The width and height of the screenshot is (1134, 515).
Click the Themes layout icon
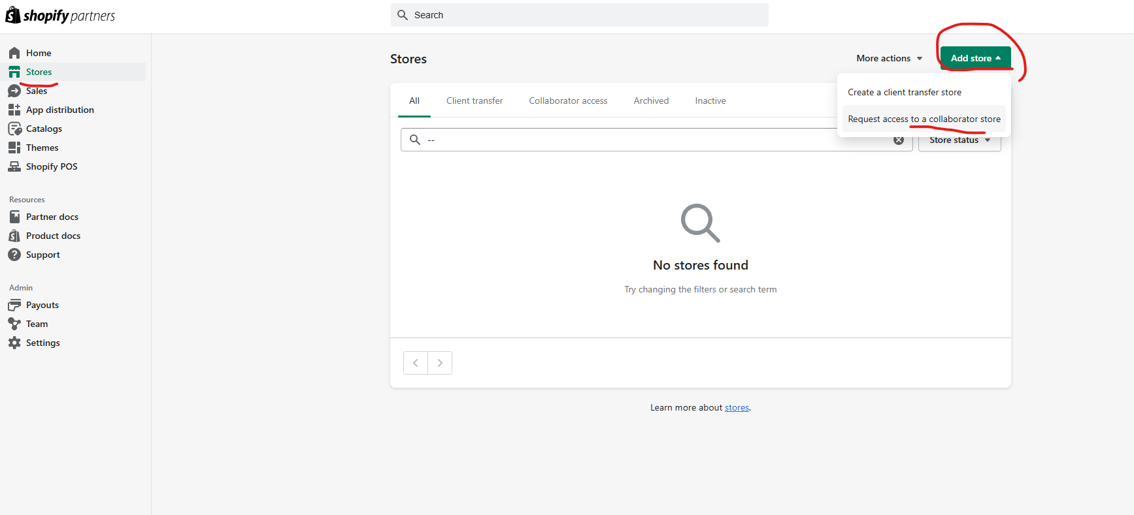click(14, 148)
